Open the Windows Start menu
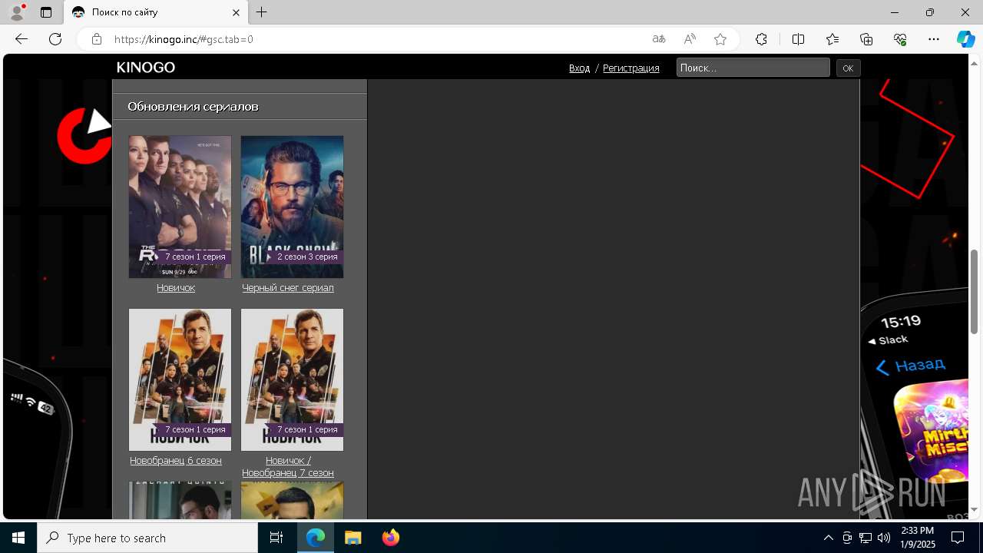The image size is (983, 553). pyautogui.click(x=18, y=538)
